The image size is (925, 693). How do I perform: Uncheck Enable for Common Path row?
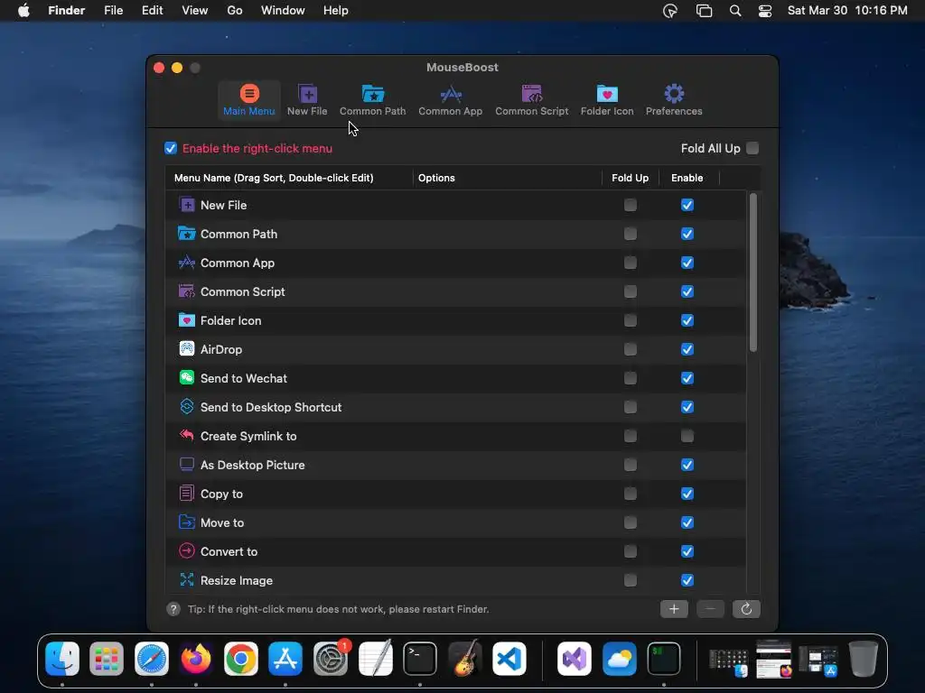pyautogui.click(x=687, y=234)
